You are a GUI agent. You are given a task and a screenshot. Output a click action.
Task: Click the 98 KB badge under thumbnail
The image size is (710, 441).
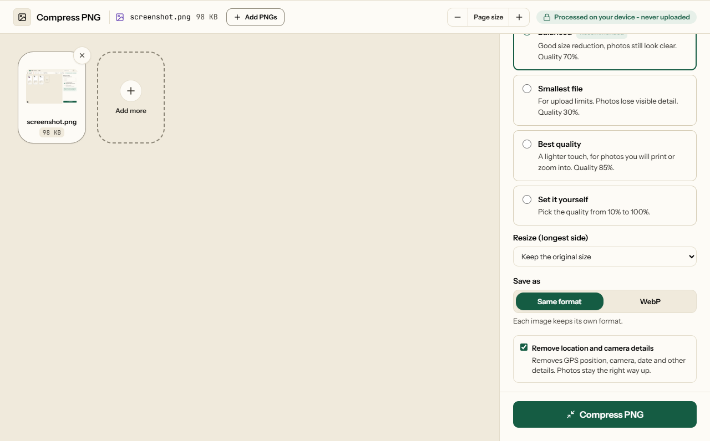pos(52,133)
